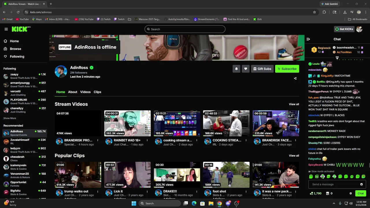Open options for cooking stream video
Screen dimensions: 370x208
[197, 140]
